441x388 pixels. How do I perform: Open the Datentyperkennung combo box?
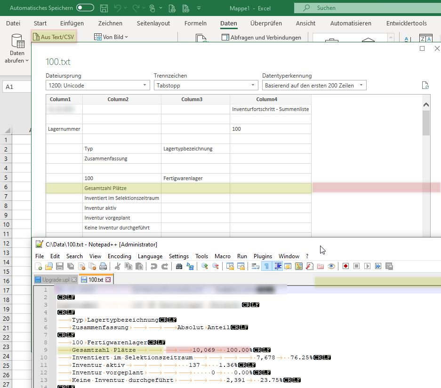click(x=314, y=86)
